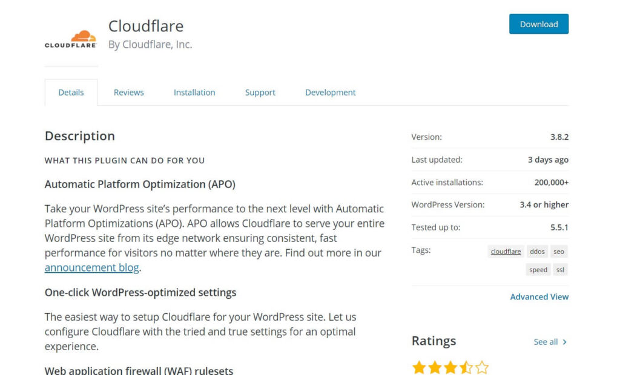View the Support tab
Image resolution: width=620 pixels, height=375 pixels.
[x=260, y=92]
